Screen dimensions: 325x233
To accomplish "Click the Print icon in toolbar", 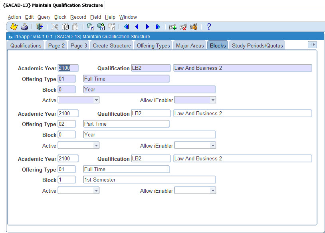I will pyautogui.click(x=24, y=27).
